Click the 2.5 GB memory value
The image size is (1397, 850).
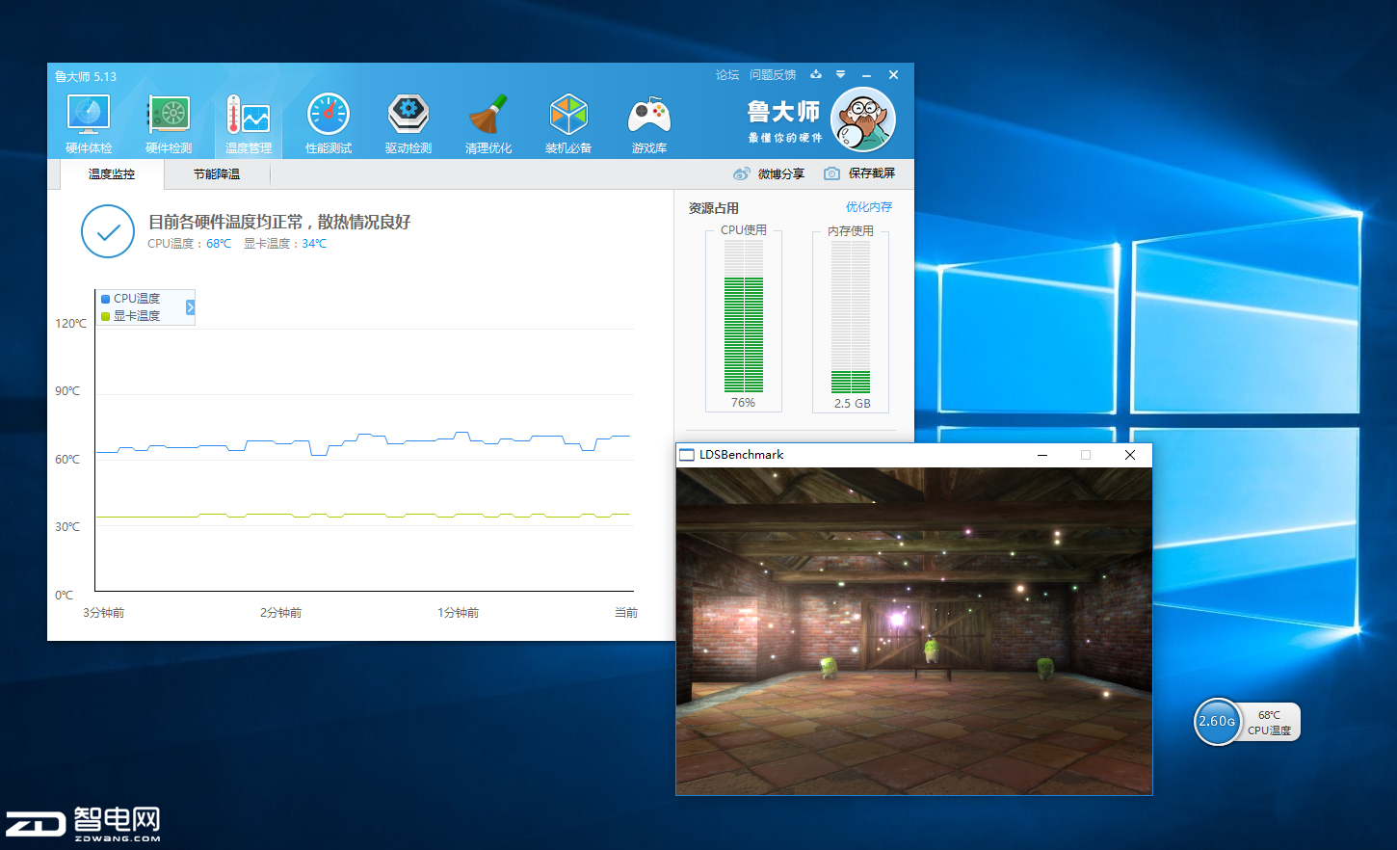coord(852,404)
